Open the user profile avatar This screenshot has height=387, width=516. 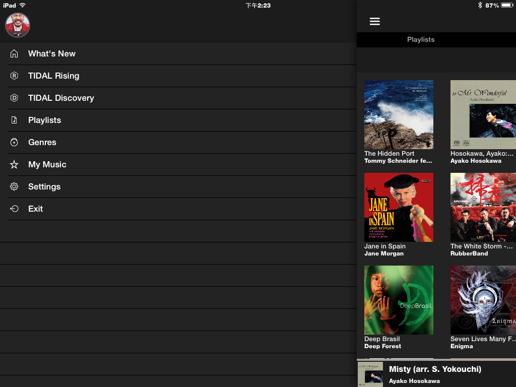18,25
